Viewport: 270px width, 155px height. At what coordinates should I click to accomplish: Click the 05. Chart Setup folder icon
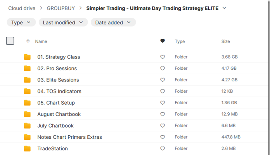27,103
